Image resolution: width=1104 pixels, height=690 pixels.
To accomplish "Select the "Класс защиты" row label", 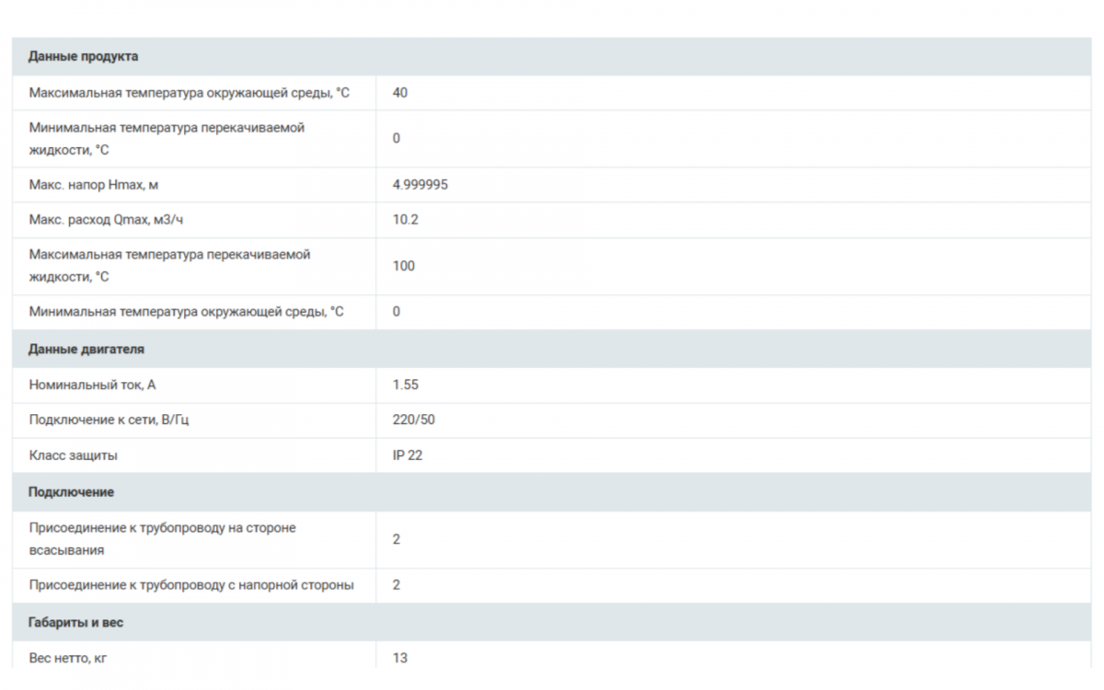I will click(73, 455).
